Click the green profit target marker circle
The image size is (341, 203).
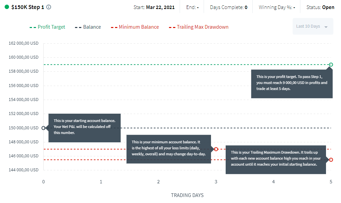(331, 65)
